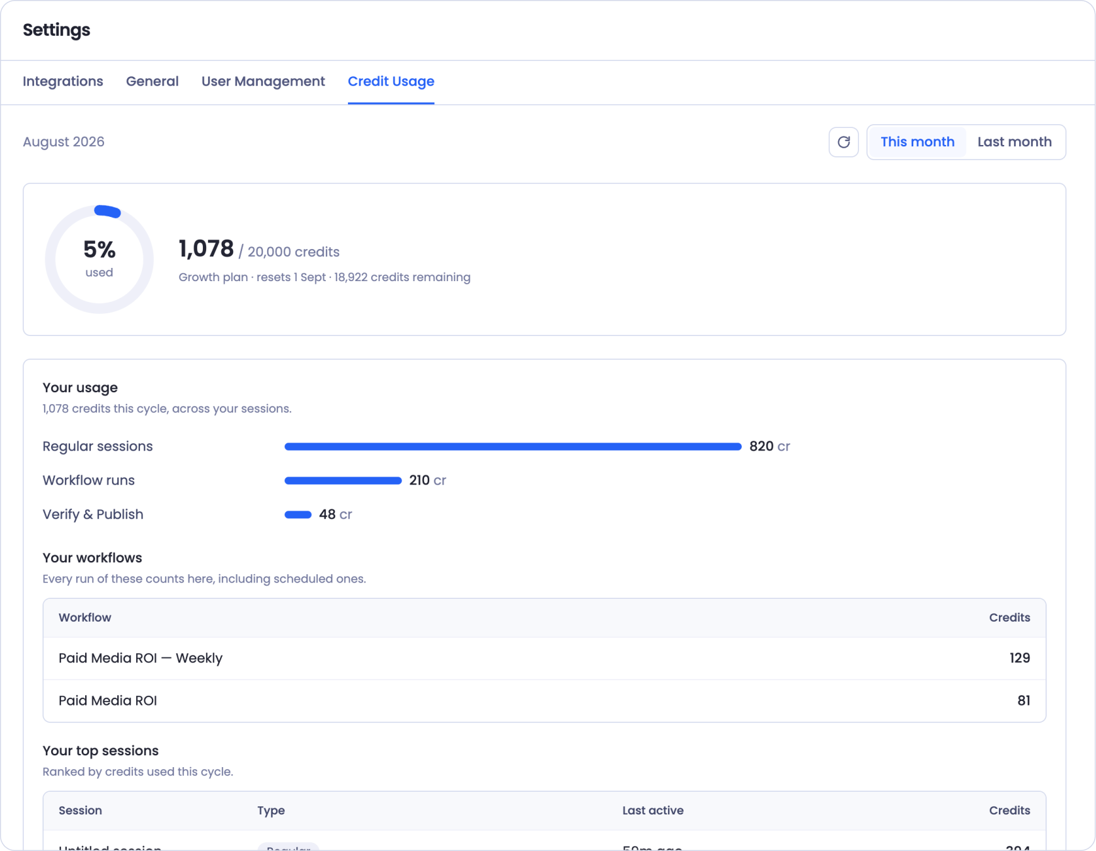
Task: Click the Growth plan resets text
Action: coord(325,277)
